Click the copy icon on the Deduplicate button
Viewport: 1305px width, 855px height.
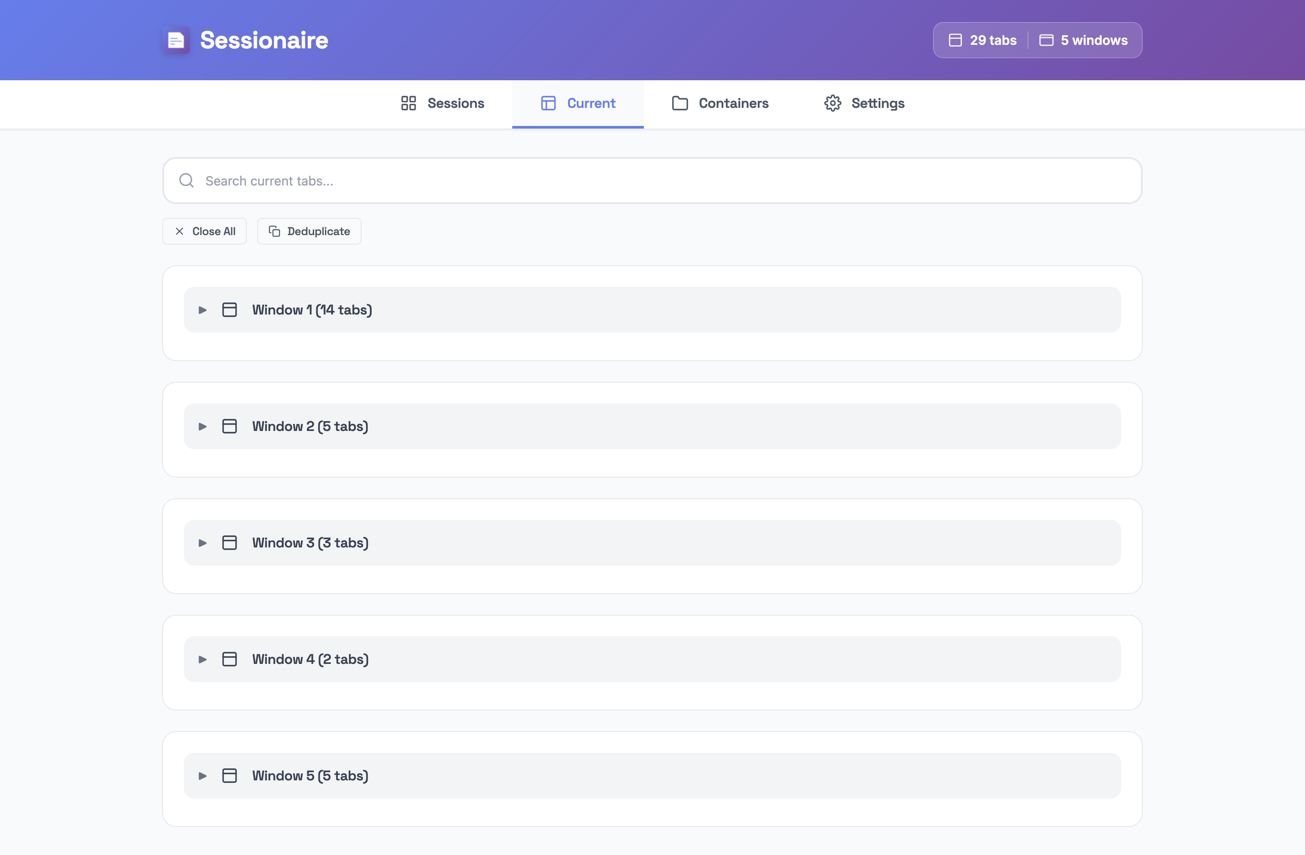[x=274, y=231]
